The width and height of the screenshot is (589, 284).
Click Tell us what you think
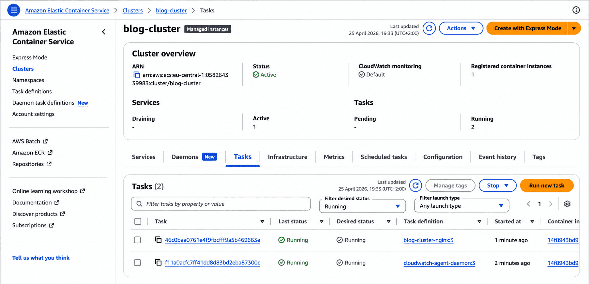(41, 258)
